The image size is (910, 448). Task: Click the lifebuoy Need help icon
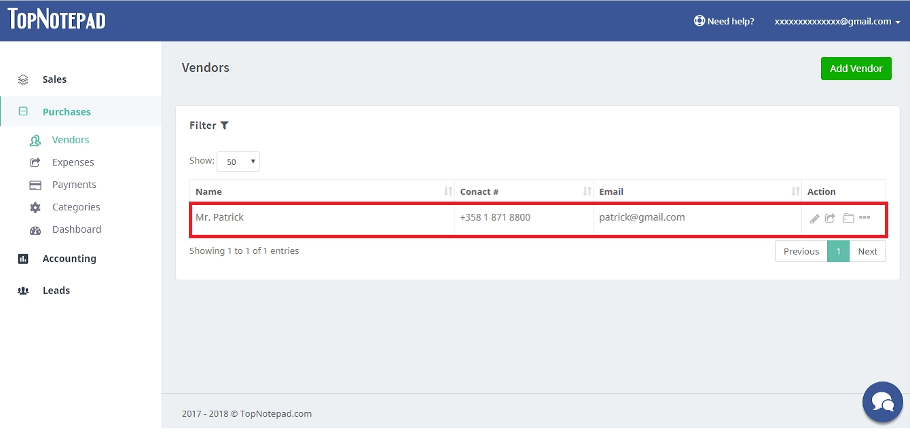pos(699,21)
